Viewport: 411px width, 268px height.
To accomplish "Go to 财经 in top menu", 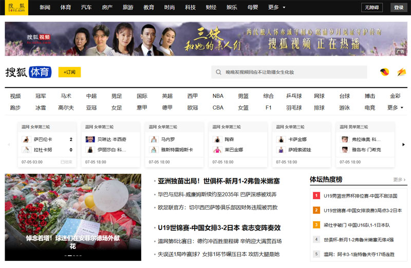I will 211,7.
